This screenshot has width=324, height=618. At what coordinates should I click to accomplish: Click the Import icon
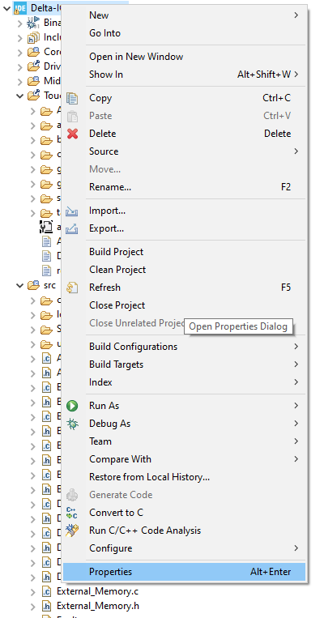(x=72, y=211)
